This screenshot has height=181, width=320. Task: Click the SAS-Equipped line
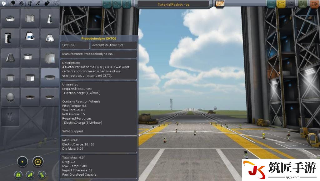[x=72, y=131]
